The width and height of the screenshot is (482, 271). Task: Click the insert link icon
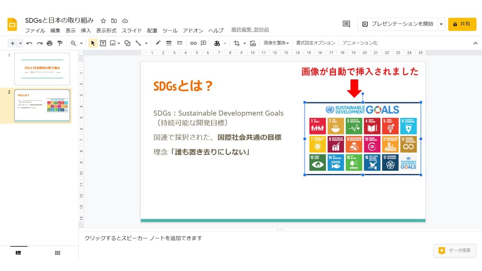coord(193,43)
